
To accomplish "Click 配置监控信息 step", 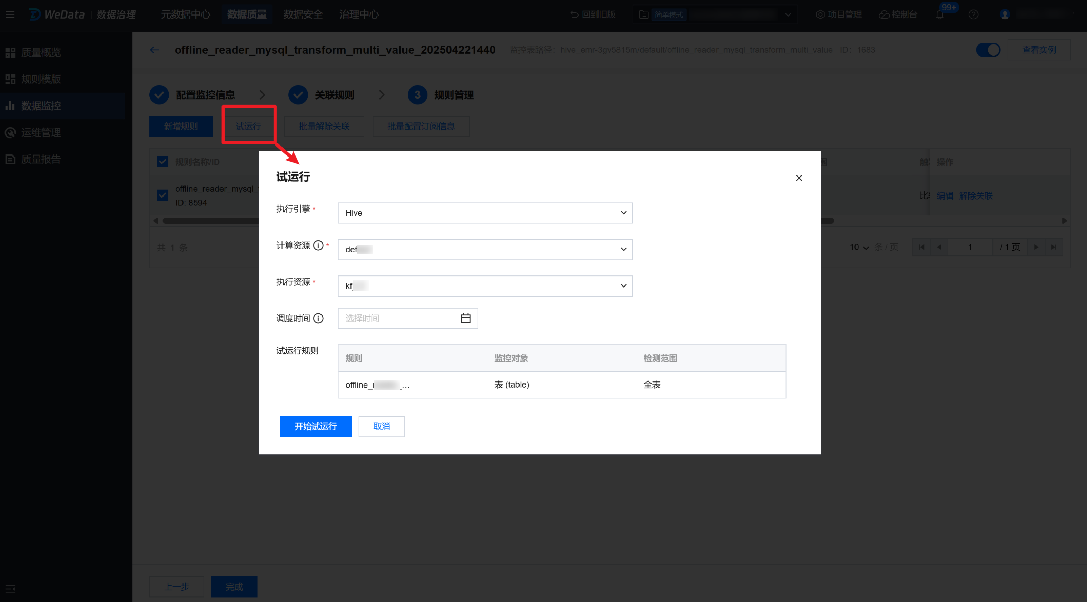I will tap(192, 95).
